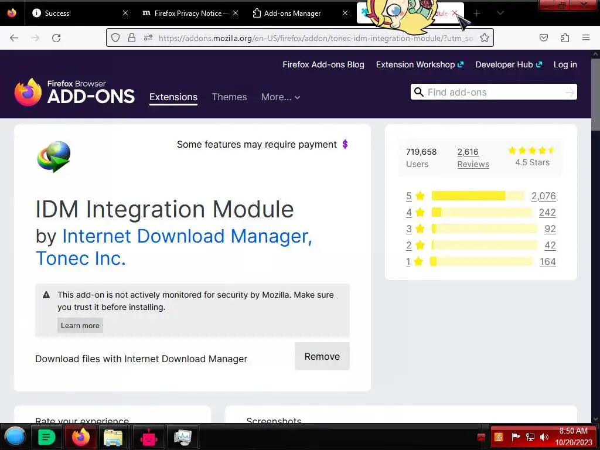
Task: Bookmark this page with the star icon
Action: [485, 37]
